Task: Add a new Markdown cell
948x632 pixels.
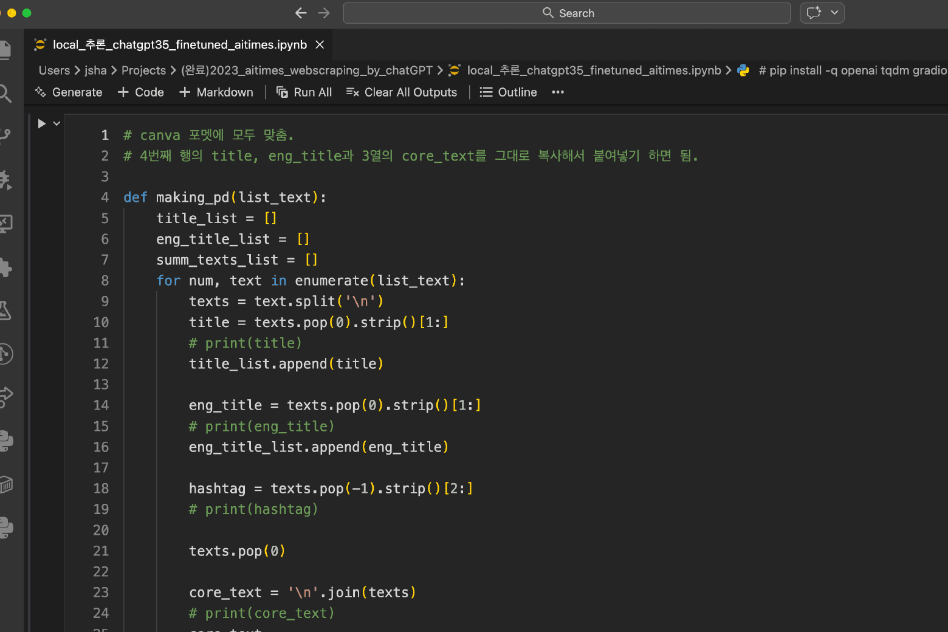Action: [216, 92]
